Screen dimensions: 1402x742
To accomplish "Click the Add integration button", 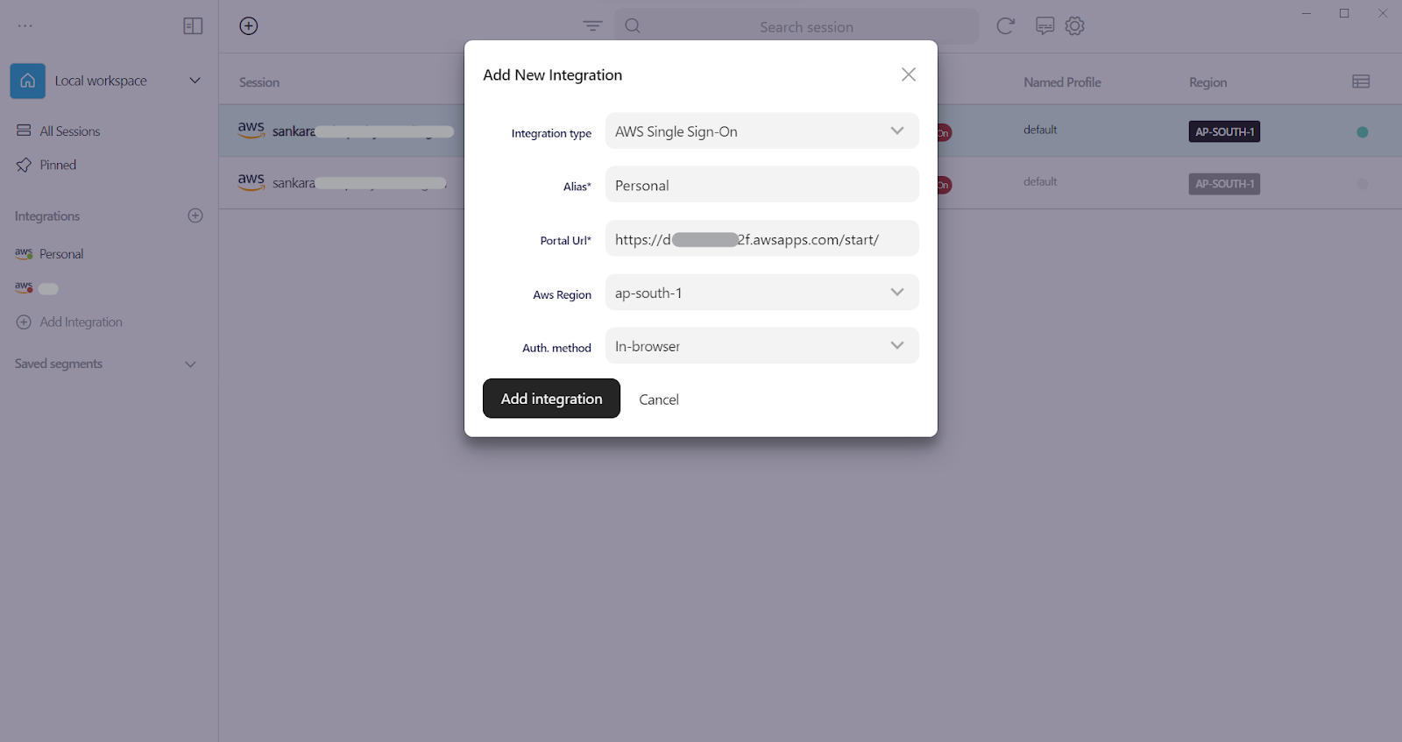I will click(x=551, y=399).
